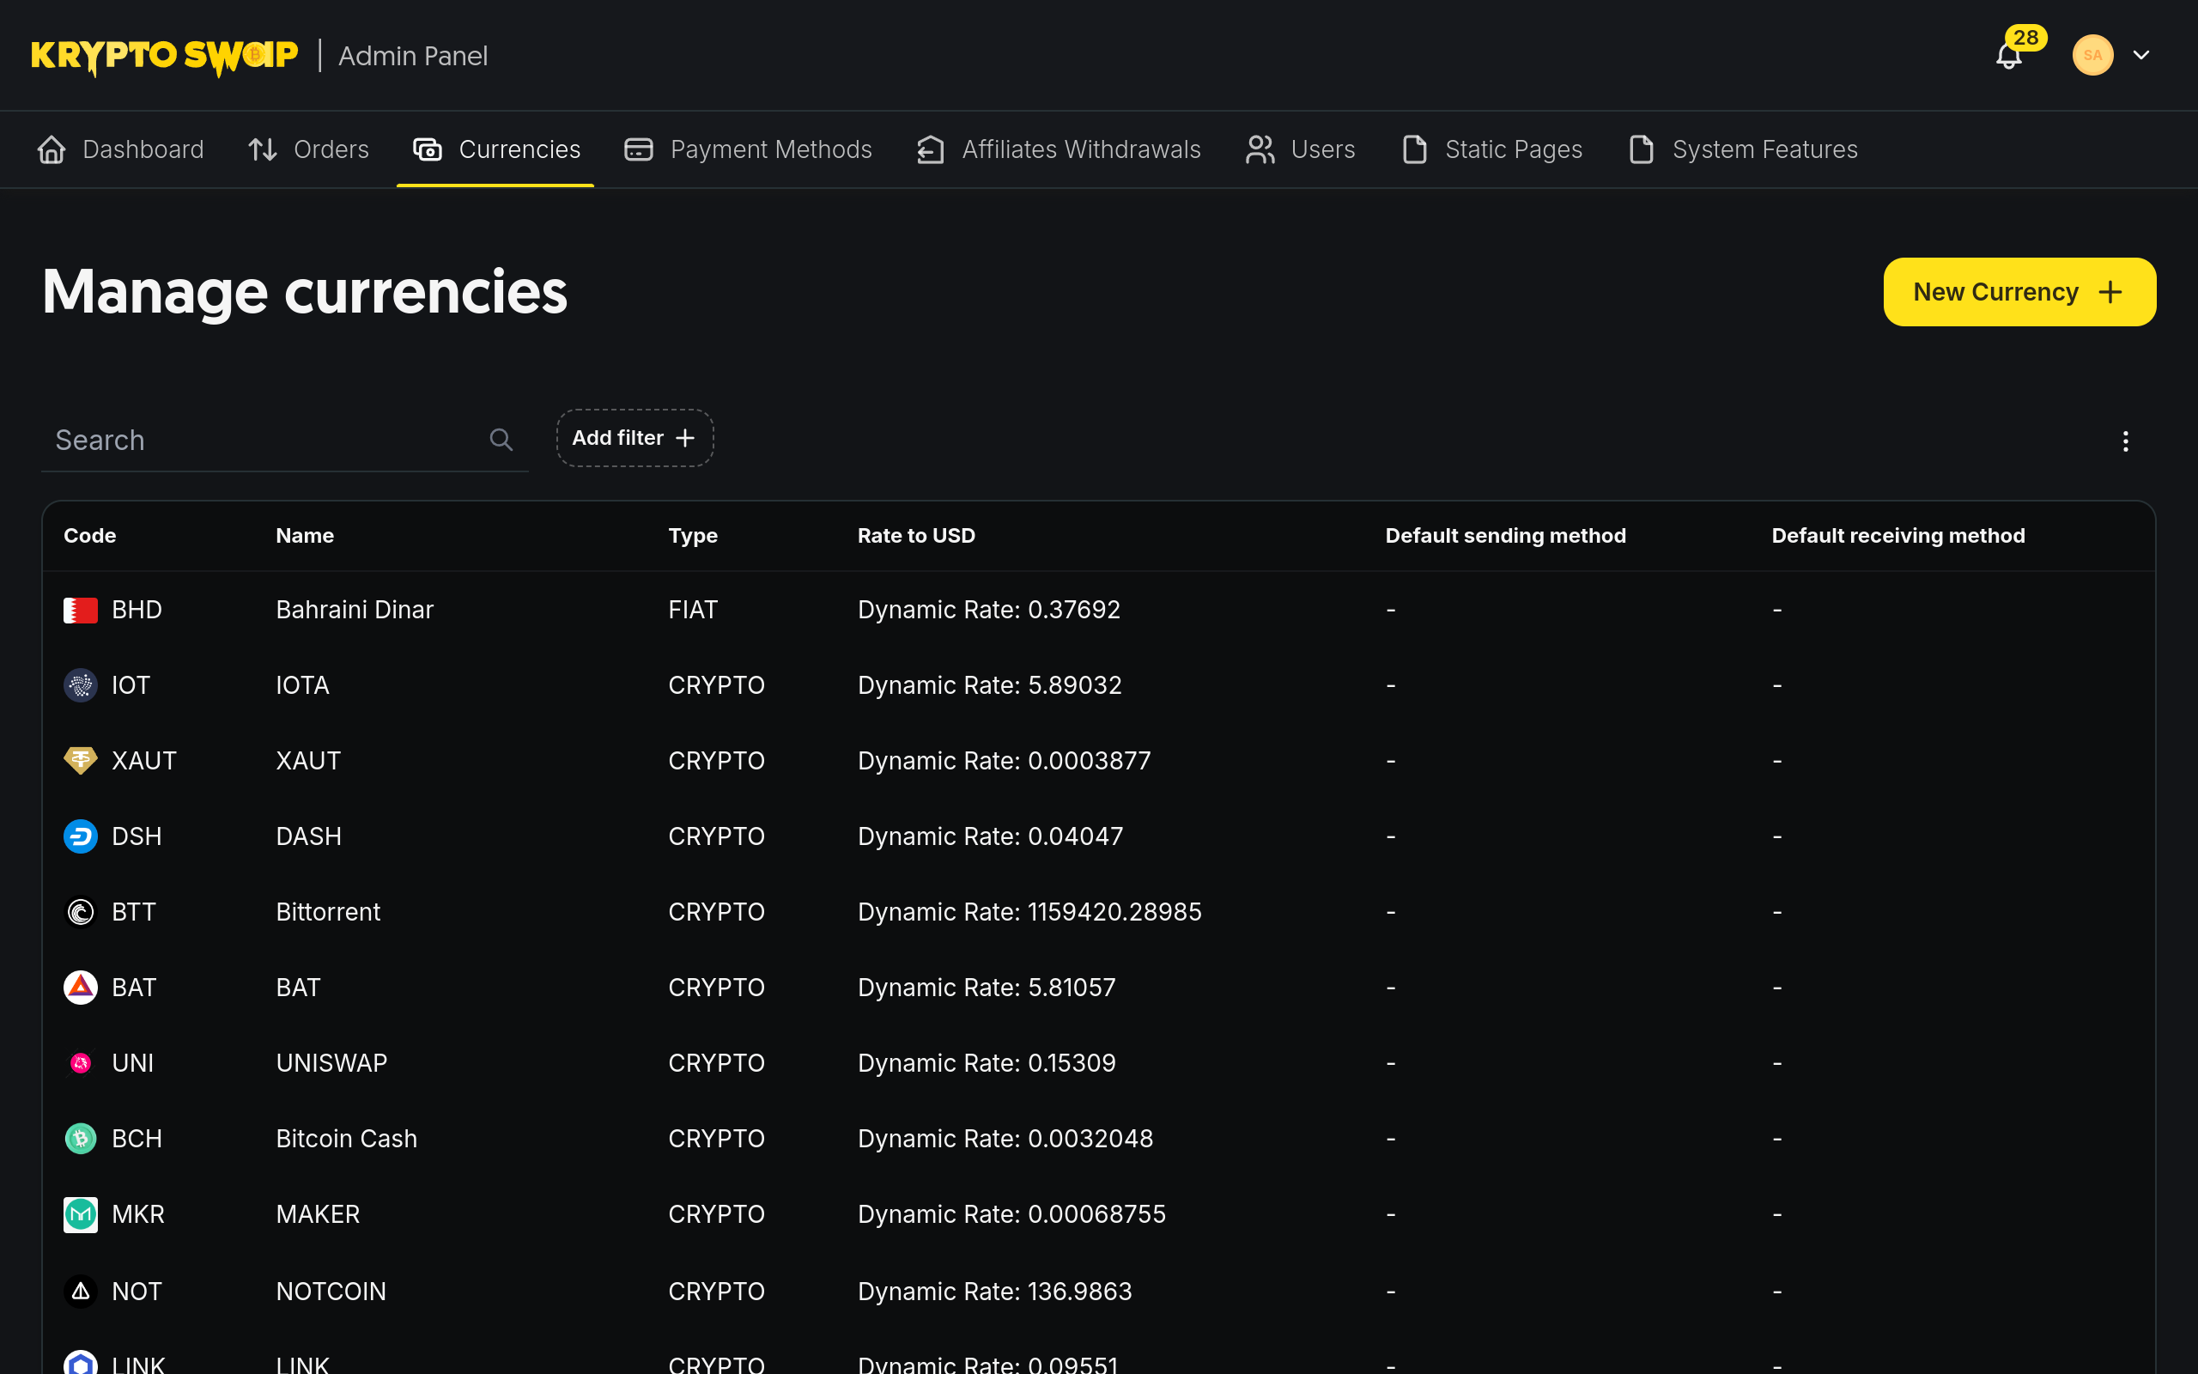Click the XAUT code cell

pos(143,761)
